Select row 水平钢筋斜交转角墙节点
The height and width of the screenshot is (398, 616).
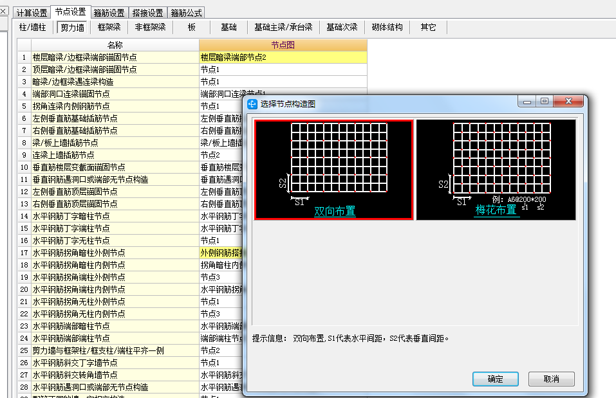[115, 375]
